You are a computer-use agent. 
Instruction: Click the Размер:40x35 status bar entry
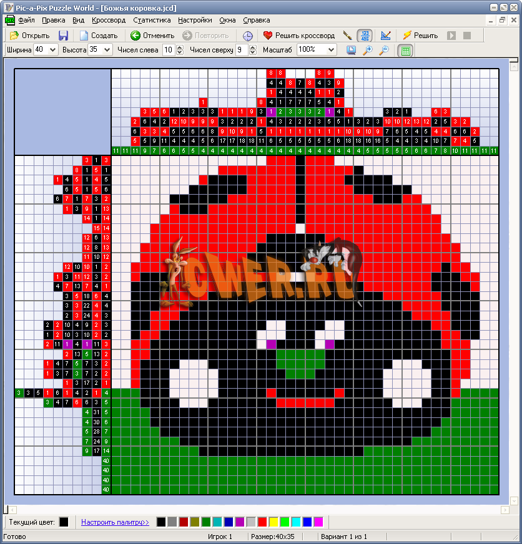[273, 537]
